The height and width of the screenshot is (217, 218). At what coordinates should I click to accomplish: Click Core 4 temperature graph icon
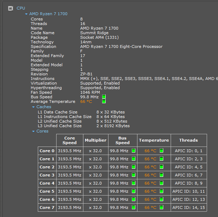point(161,183)
